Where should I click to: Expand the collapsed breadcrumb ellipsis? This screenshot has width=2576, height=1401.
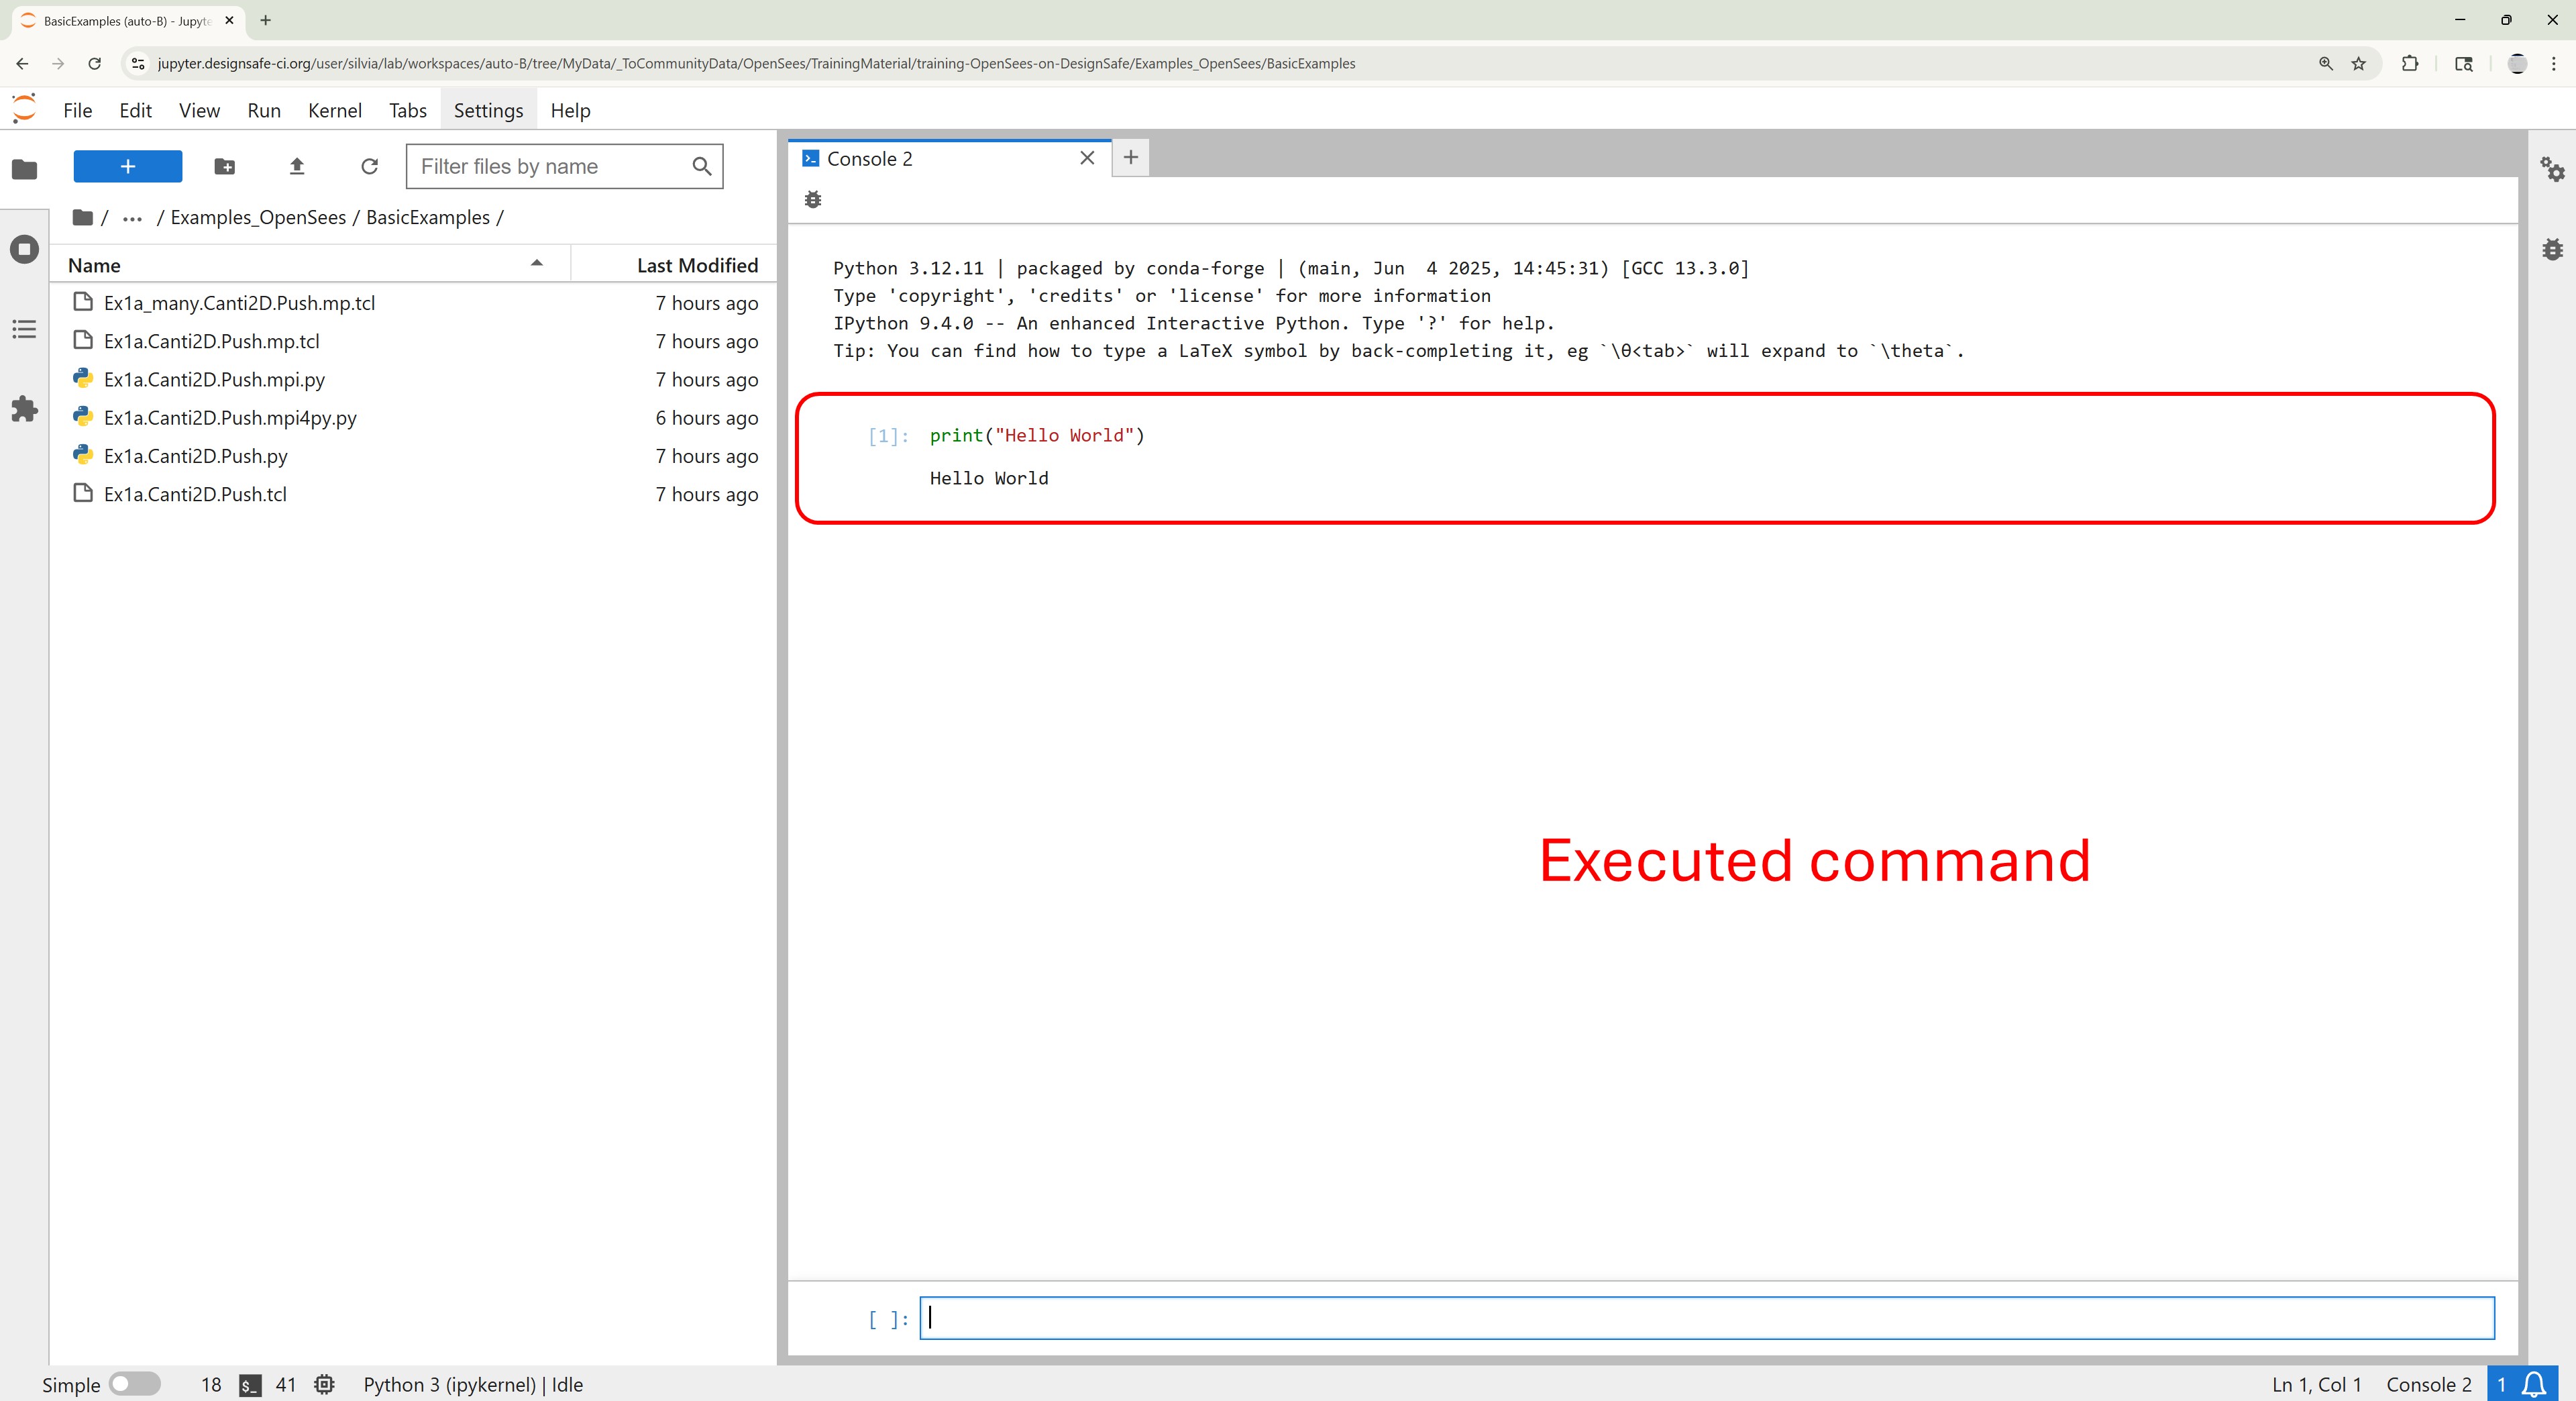[132, 218]
